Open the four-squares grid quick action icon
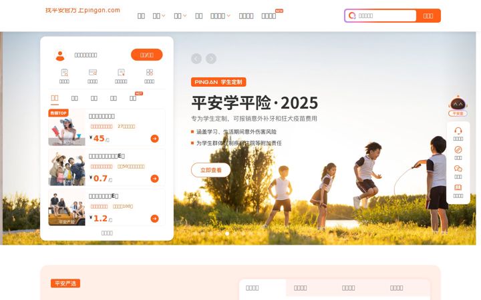481x300 pixels. pyautogui.click(x=150, y=73)
